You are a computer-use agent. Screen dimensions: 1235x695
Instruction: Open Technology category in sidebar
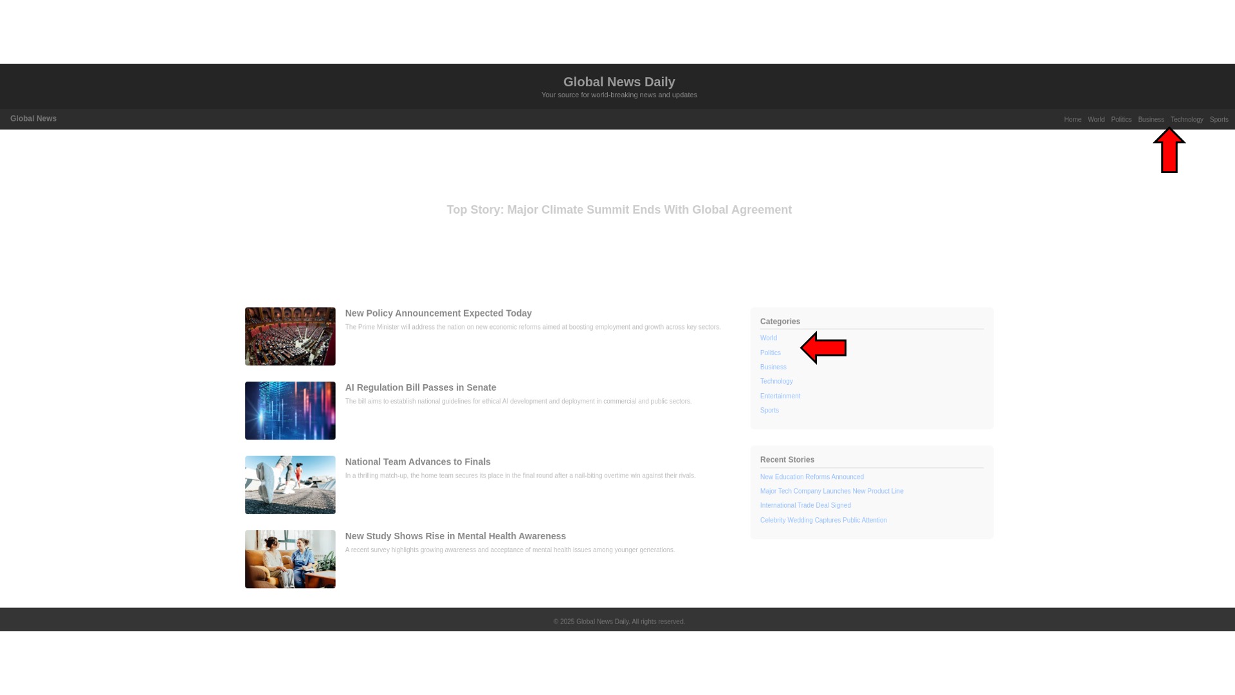(776, 382)
